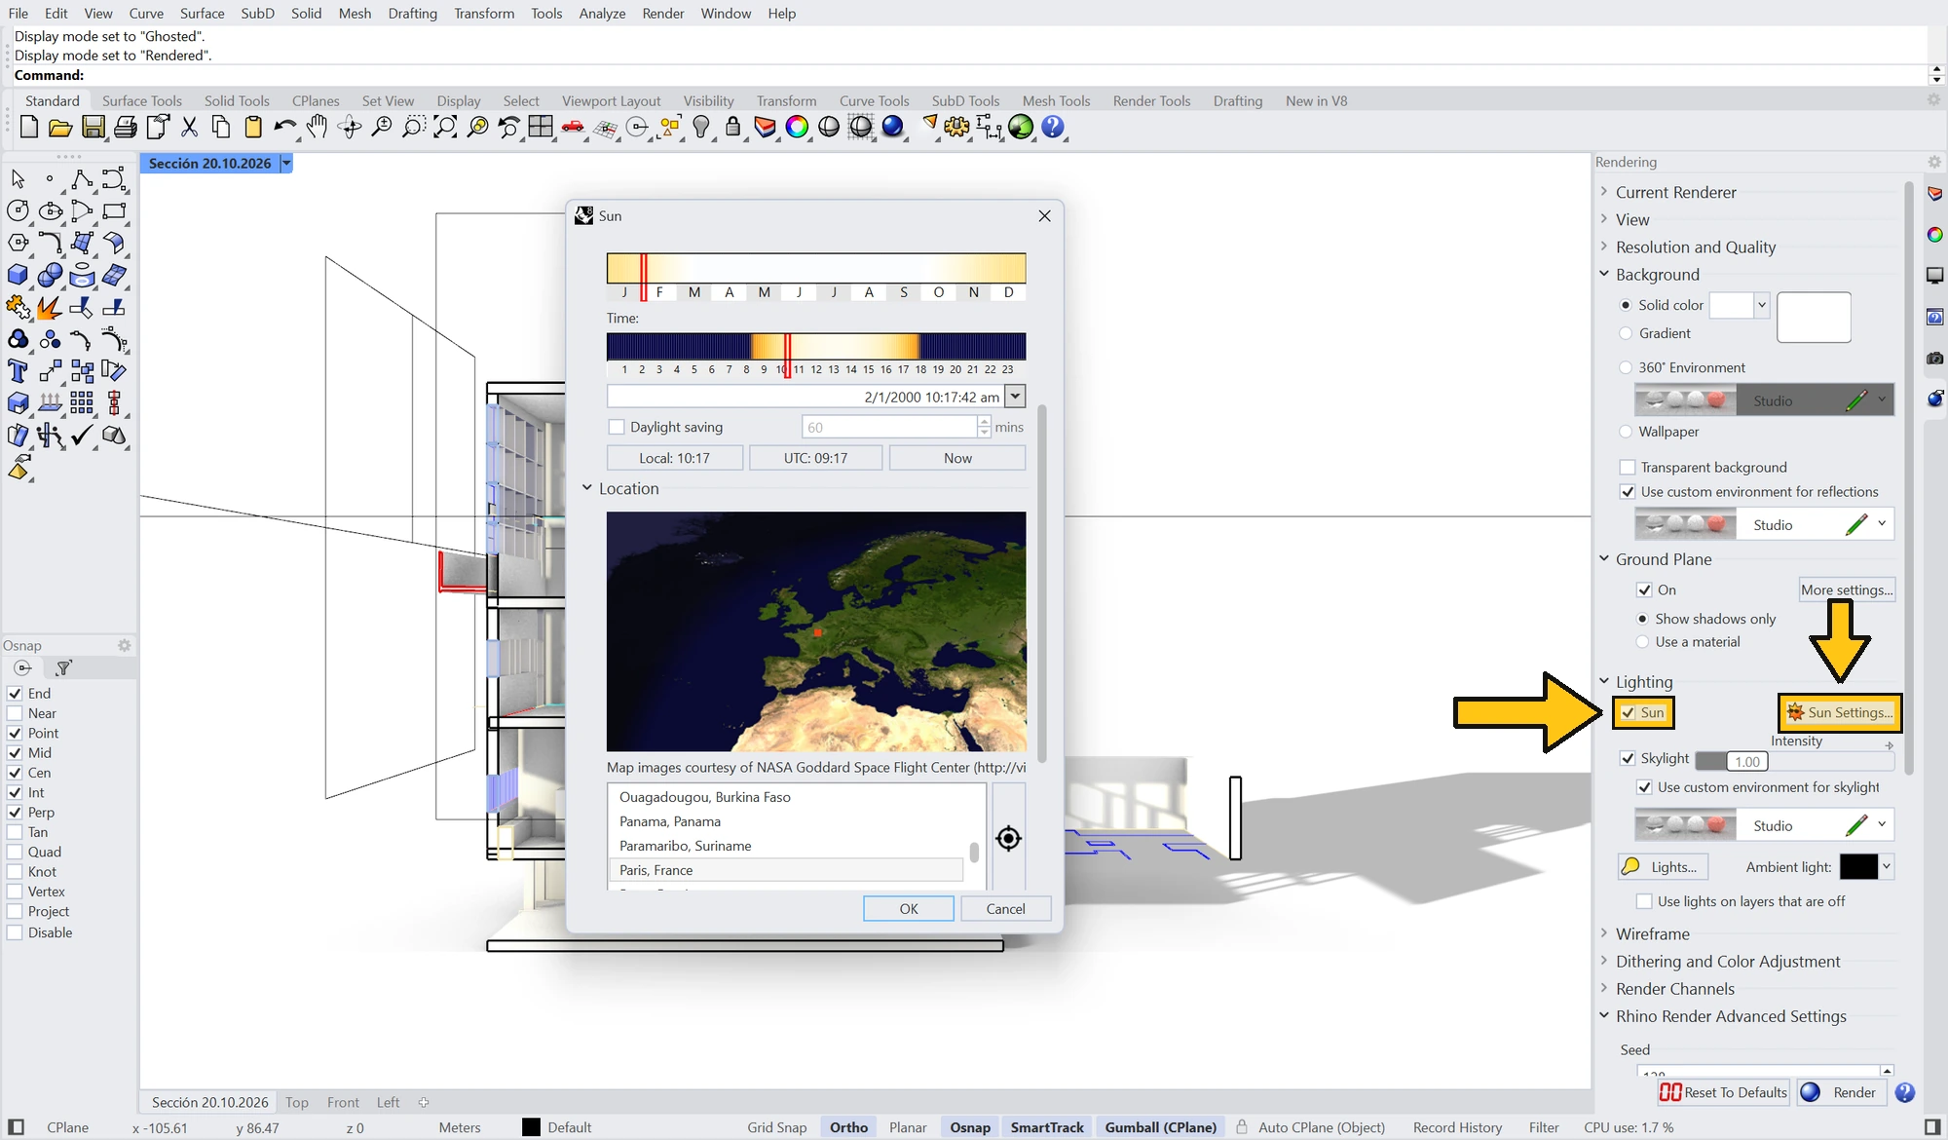This screenshot has width=1948, height=1140.
Task: Open the Analyze menu
Action: [x=602, y=14]
